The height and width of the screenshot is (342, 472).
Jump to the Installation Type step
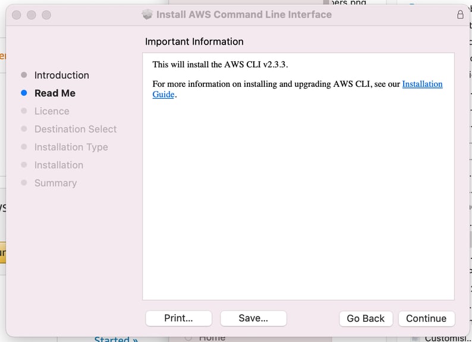71,147
